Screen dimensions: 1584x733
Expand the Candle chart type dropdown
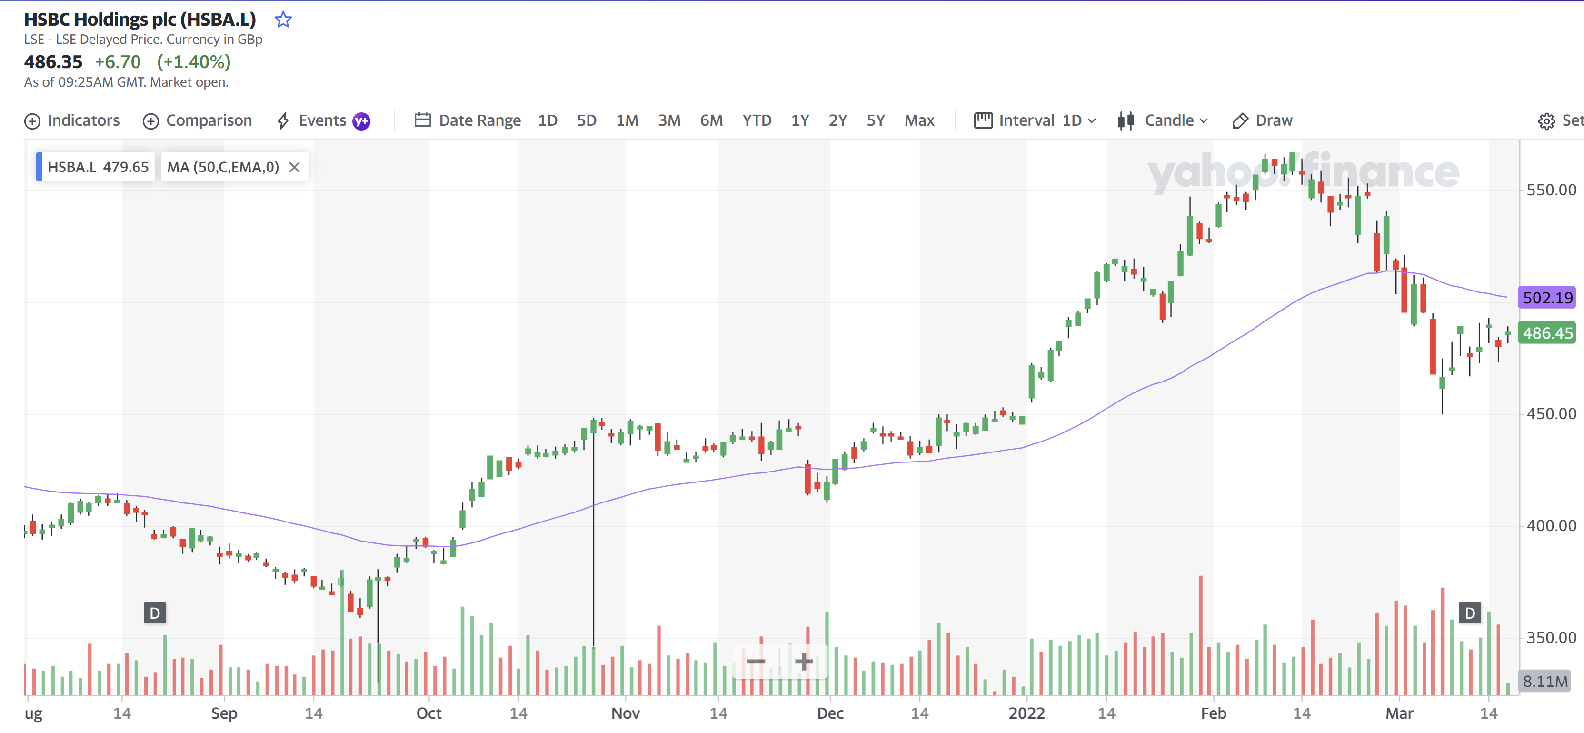1163,120
